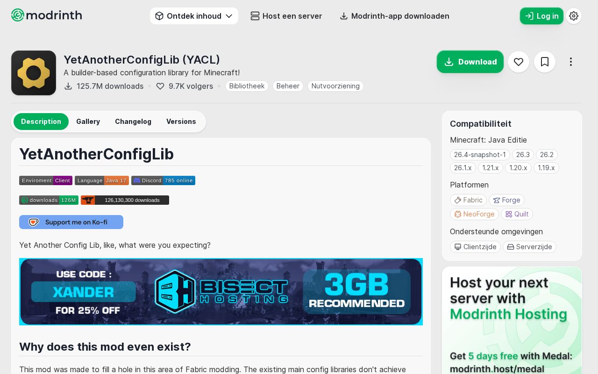Click the 1.20.x version tag
This screenshot has width=598, height=374.
518,168
